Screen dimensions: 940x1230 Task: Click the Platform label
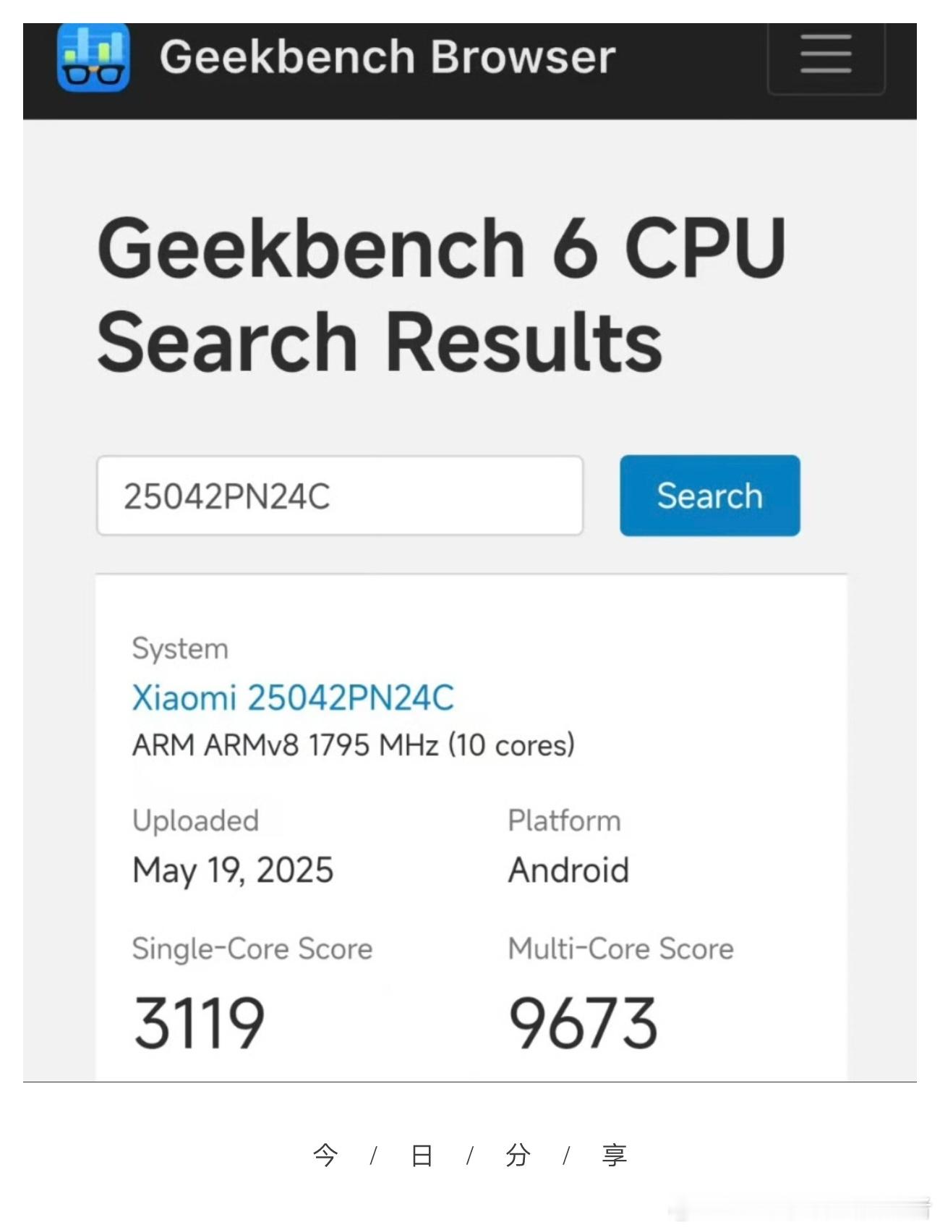(564, 820)
